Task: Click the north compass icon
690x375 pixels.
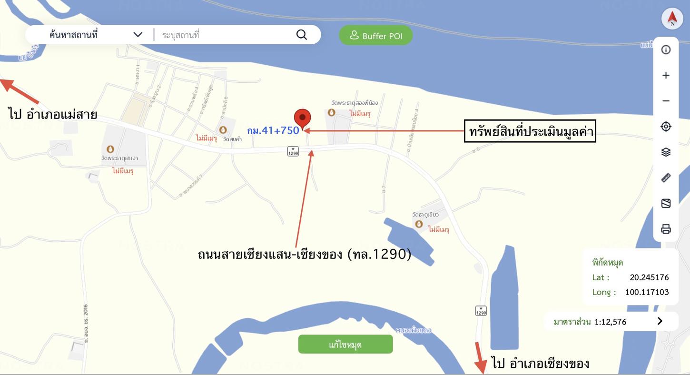Action: pyautogui.click(x=672, y=19)
